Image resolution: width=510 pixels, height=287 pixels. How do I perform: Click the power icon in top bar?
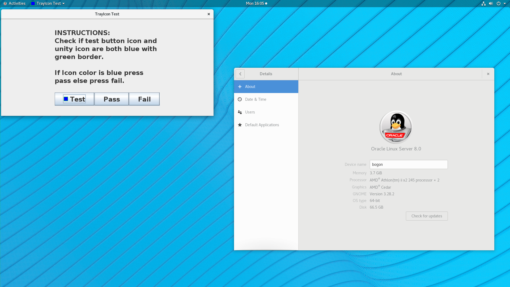click(x=499, y=3)
